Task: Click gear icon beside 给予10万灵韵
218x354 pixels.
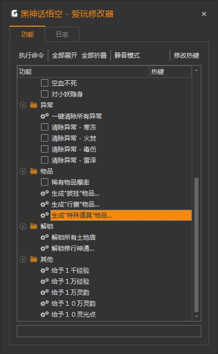Action: coord(45,303)
